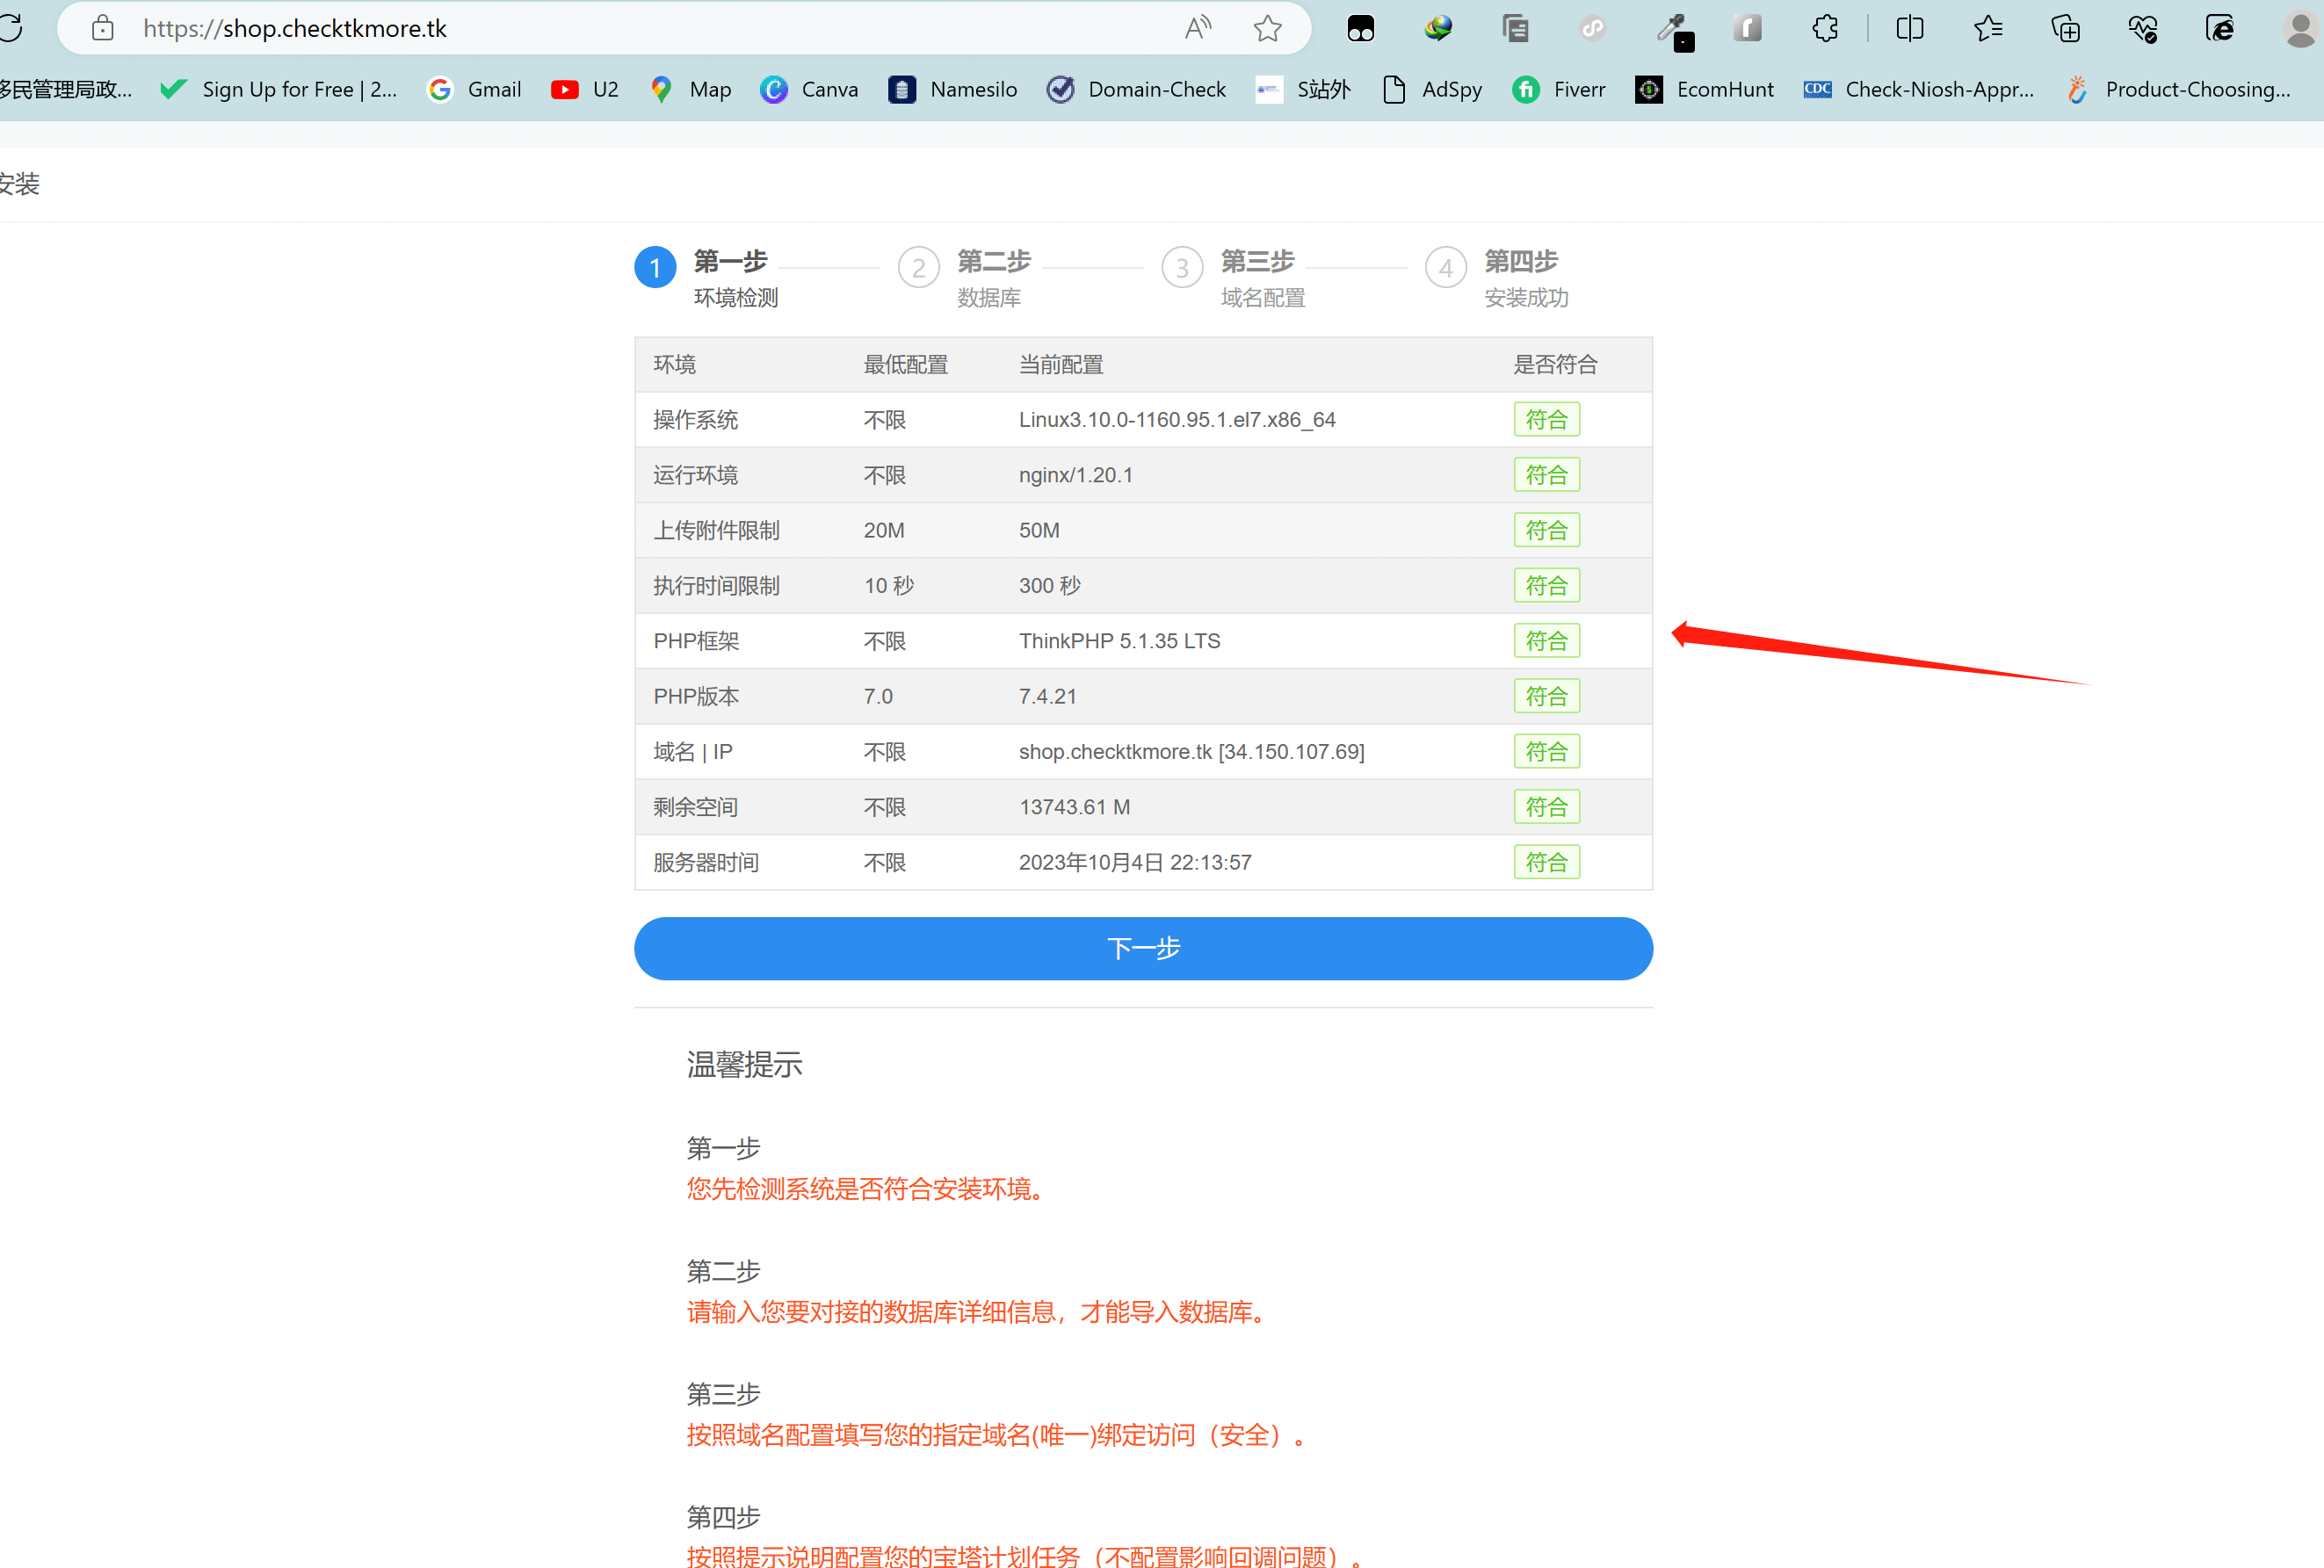Click 符合 badge in 运行环境 row
The image size is (2324, 1568).
click(1546, 475)
